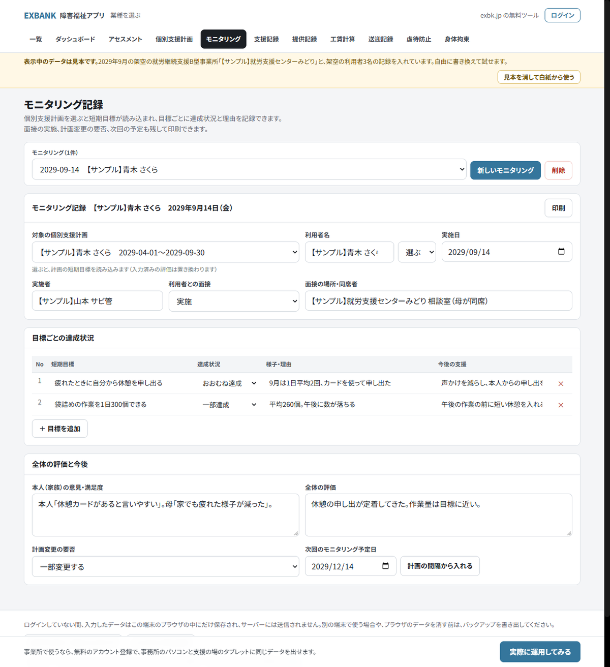Click the 達成状況 column header

208,365
